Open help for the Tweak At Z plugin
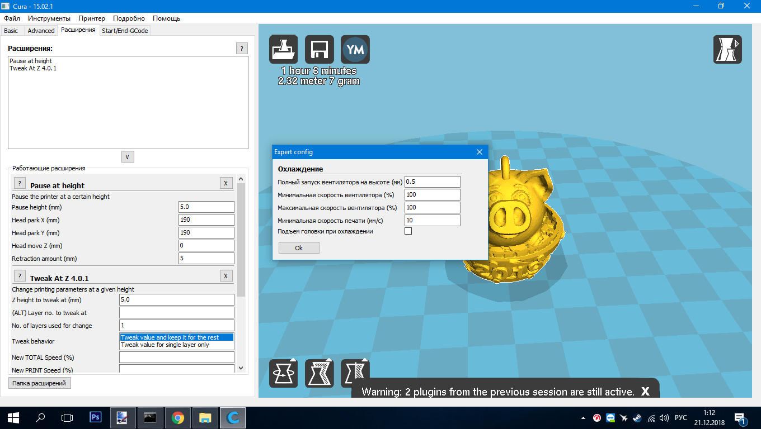The width and height of the screenshot is (761, 429). tap(19, 276)
